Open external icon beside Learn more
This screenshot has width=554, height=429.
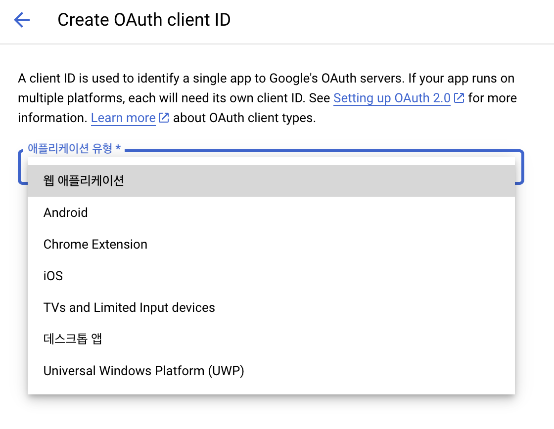pyautogui.click(x=164, y=118)
